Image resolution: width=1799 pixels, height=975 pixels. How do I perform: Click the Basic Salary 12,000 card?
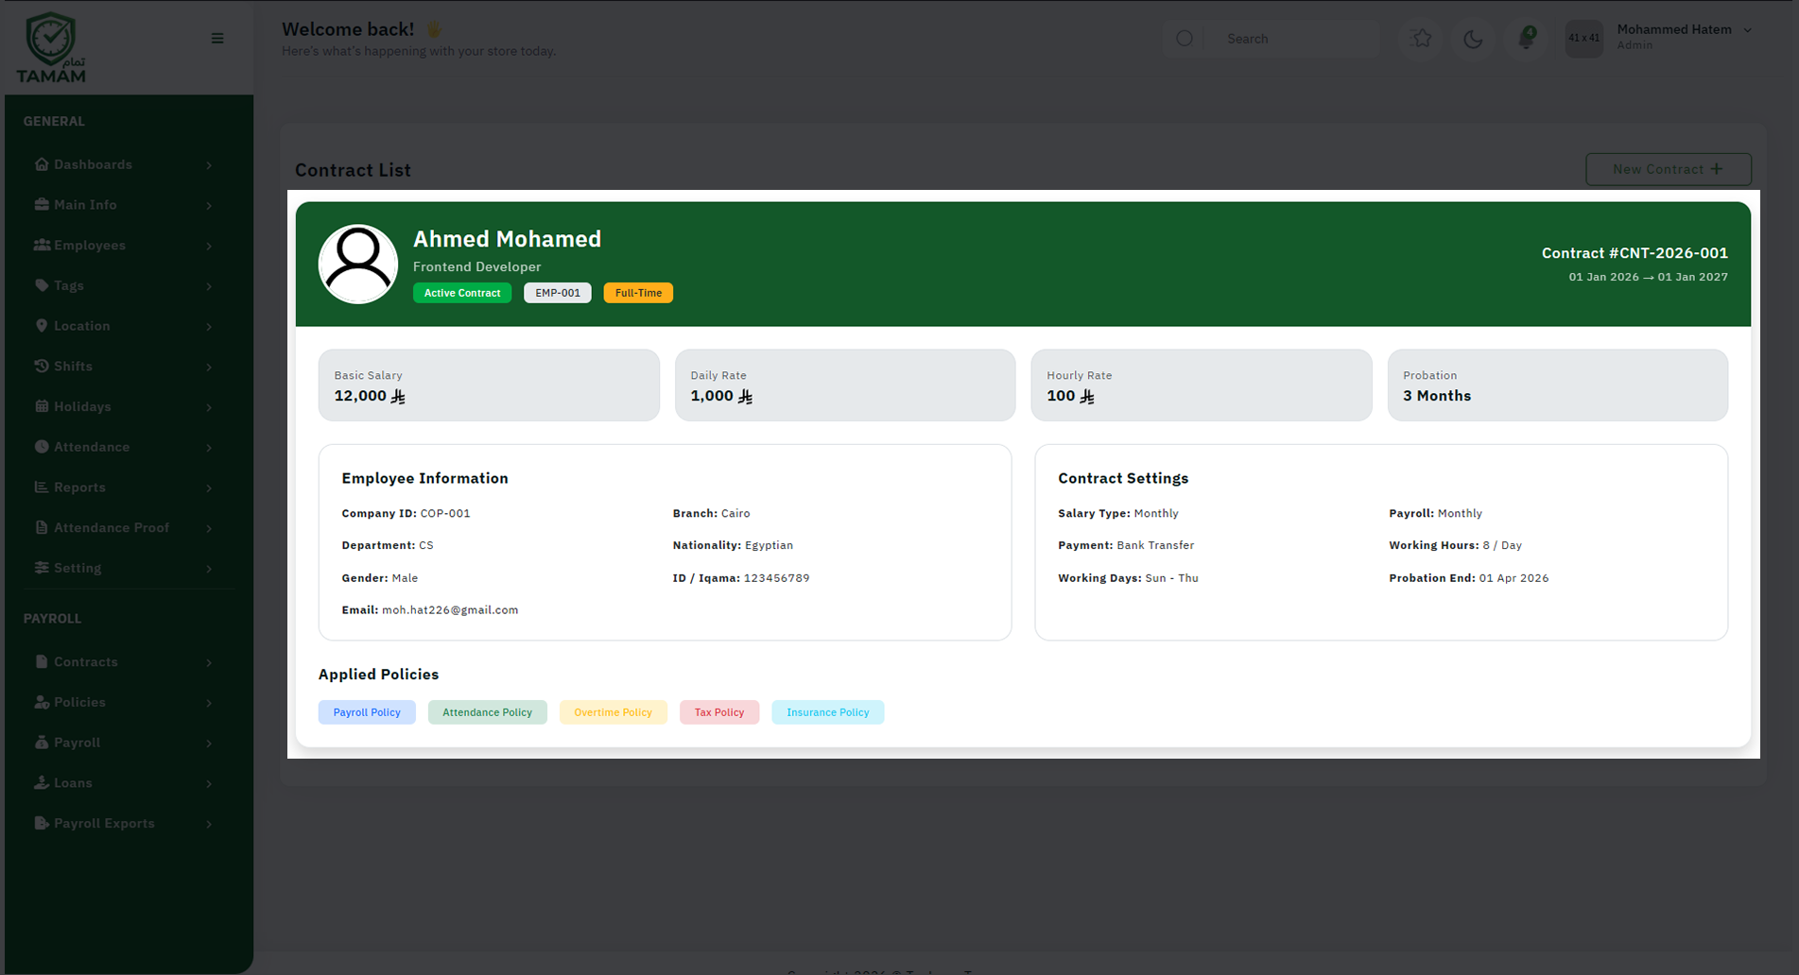489,385
